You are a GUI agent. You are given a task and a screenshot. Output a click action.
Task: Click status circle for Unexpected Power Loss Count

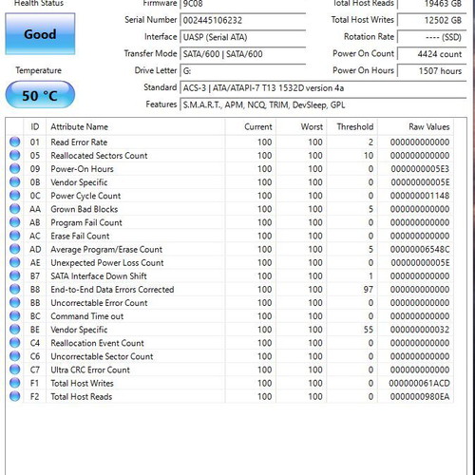(x=14, y=262)
